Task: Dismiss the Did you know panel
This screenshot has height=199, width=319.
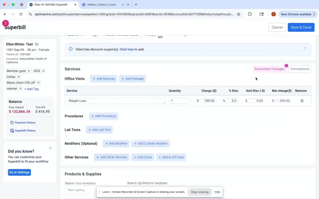Action: [50, 148]
